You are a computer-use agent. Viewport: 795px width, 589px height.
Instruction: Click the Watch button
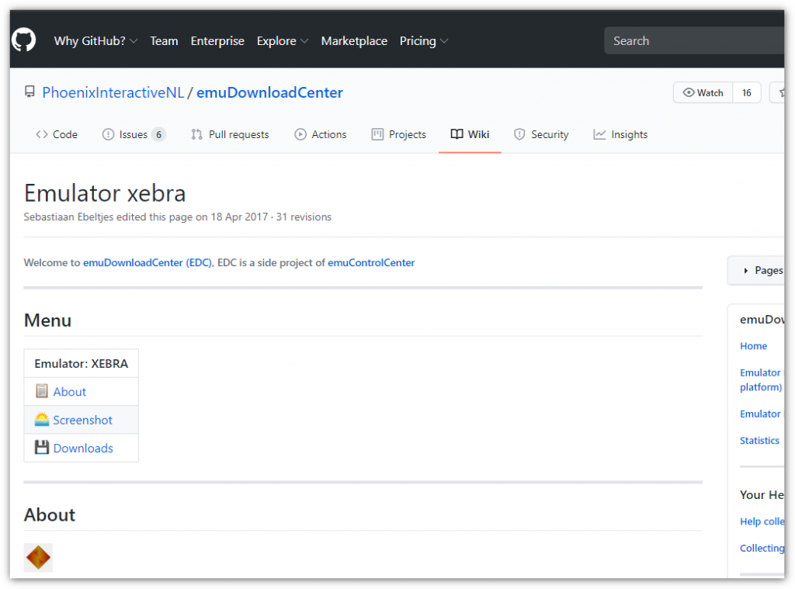point(703,93)
